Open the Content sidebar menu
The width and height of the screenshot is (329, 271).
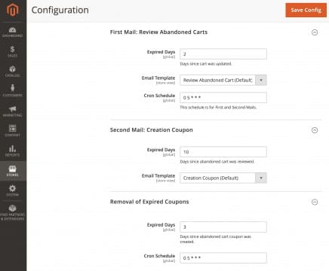(13, 131)
